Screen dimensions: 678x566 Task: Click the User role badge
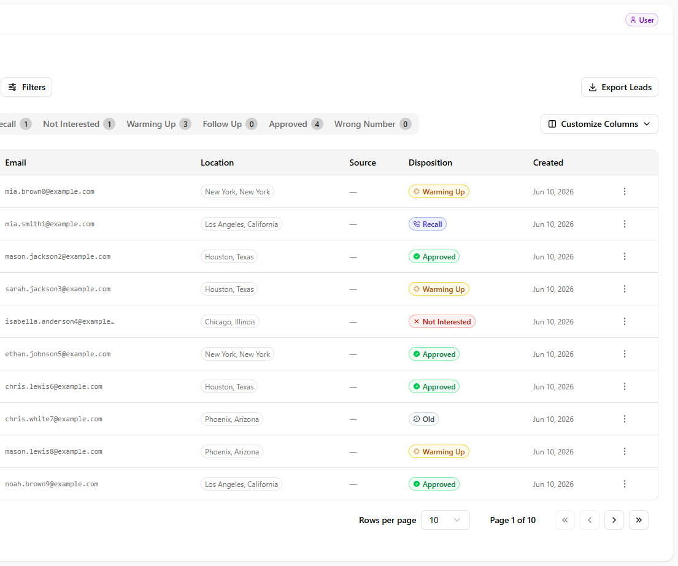click(x=642, y=20)
